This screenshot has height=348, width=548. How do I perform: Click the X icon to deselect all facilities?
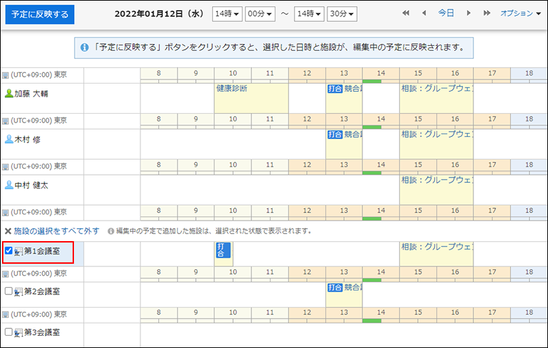coord(8,231)
